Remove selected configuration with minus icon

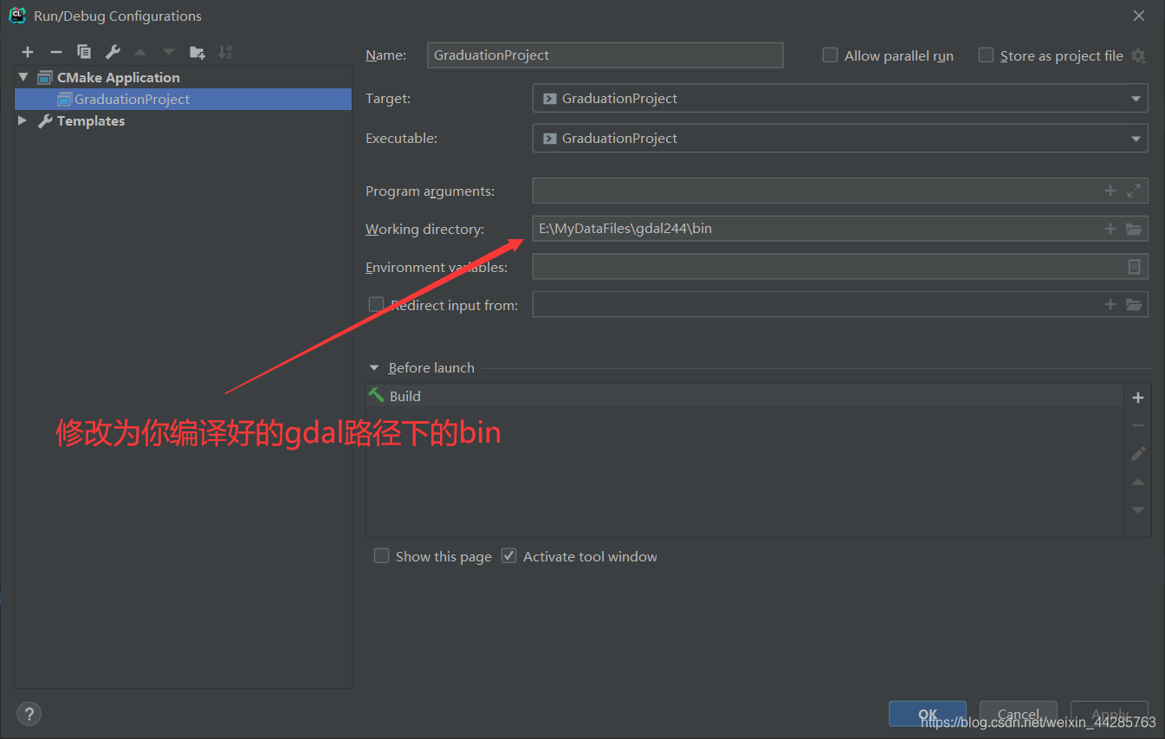pyautogui.click(x=55, y=52)
